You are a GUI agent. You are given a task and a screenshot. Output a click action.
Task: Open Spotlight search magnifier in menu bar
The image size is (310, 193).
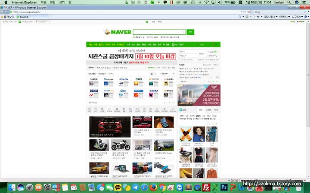pos(289,3)
